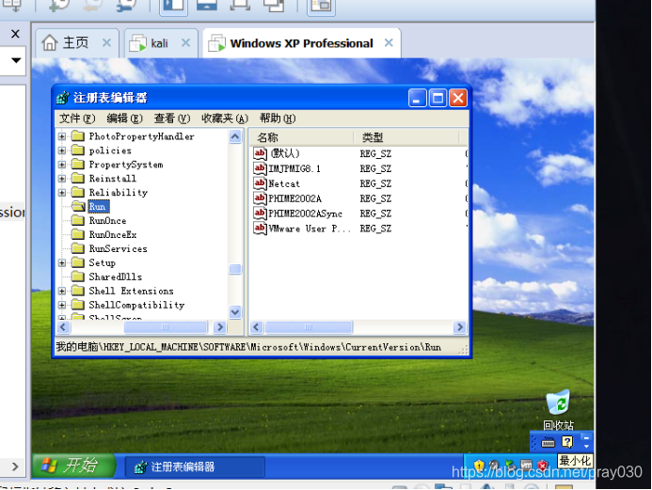The height and width of the screenshot is (490, 652).
Task: Click the PhotoPropertyHandler folder icon
Action: [x=78, y=136]
